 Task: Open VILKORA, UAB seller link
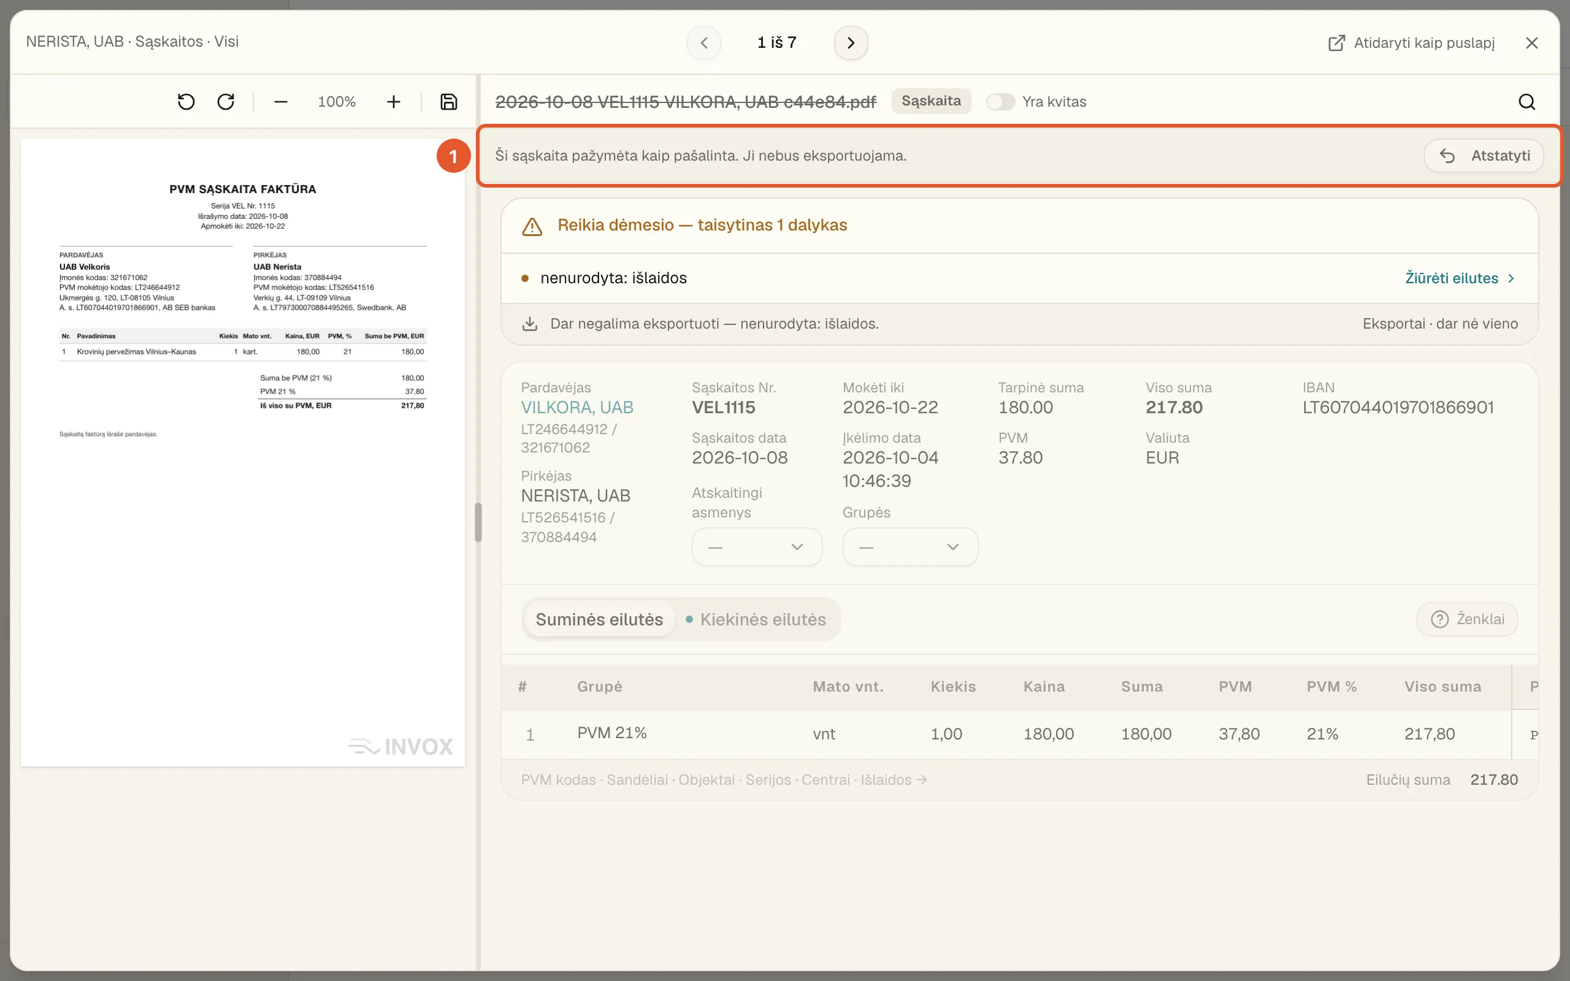pyautogui.click(x=576, y=408)
